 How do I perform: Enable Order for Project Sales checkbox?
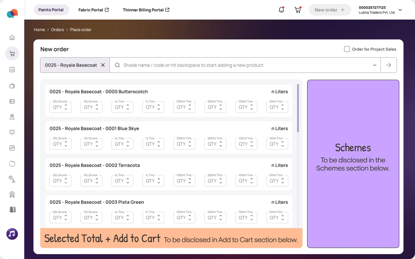pyautogui.click(x=347, y=49)
